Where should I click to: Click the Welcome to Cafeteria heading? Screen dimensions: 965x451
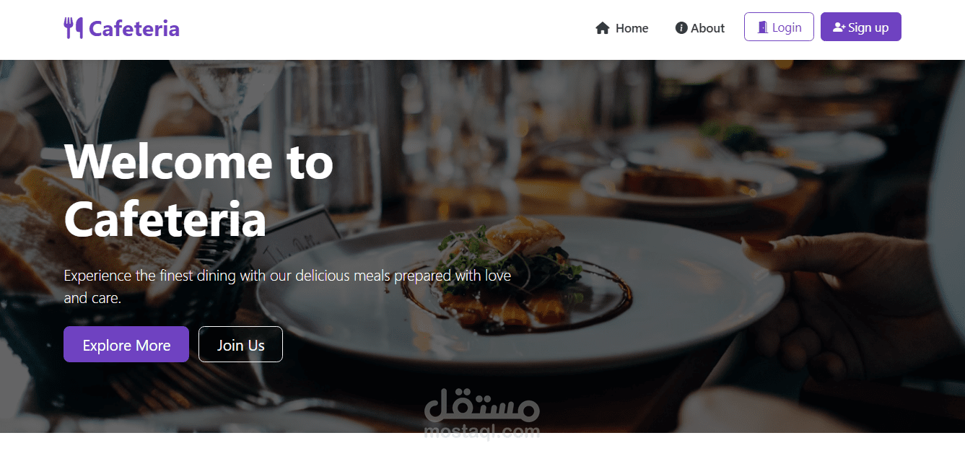click(x=199, y=190)
